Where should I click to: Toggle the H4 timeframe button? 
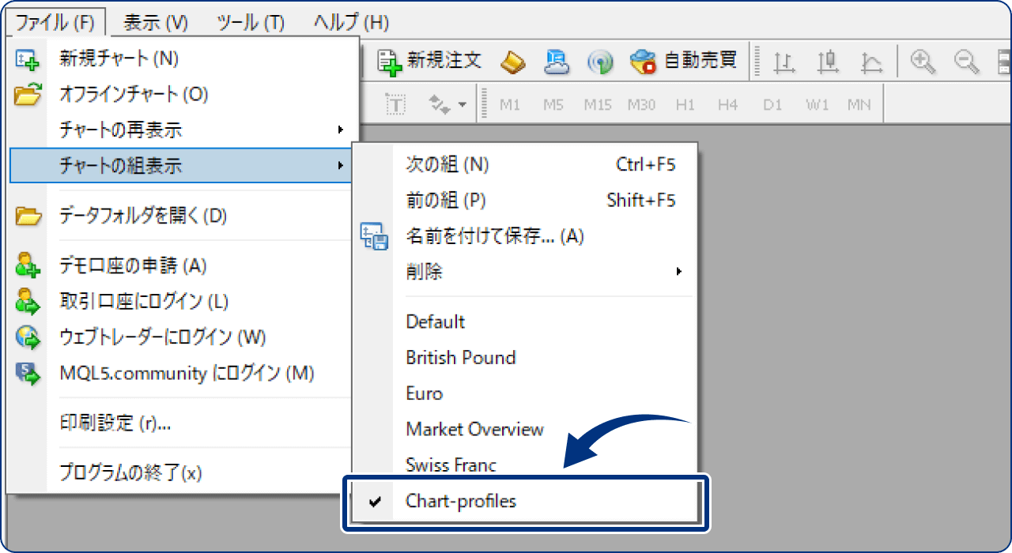[727, 103]
